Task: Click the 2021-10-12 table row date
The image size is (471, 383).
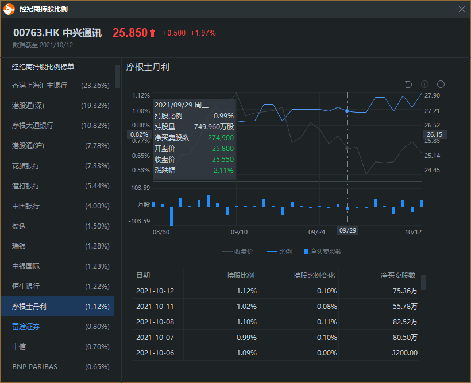Action: [x=155, y=291]
